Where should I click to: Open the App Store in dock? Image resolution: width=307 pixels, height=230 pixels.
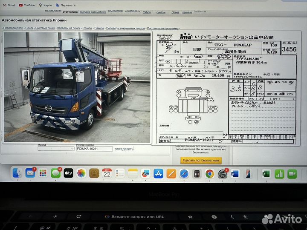(158, 173)
